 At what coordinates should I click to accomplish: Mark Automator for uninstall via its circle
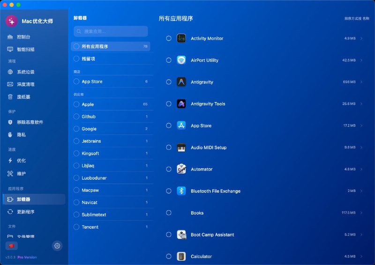[169, 169]
